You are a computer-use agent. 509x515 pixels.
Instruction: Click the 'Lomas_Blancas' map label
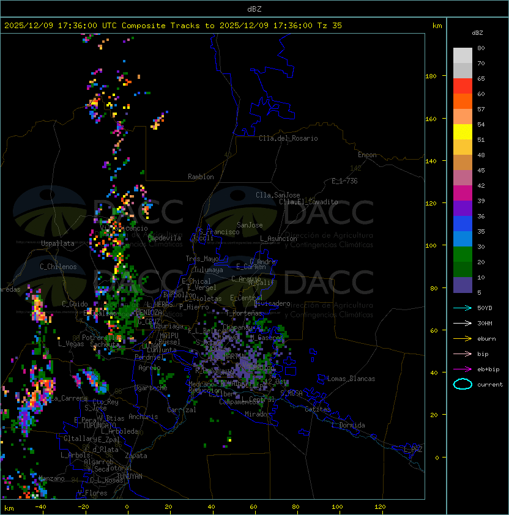[351, 379]
